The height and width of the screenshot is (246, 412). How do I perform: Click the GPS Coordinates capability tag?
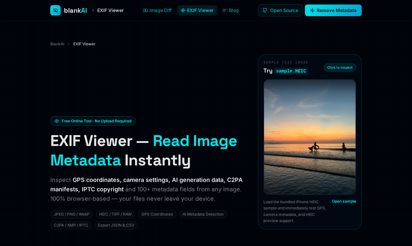(157, 214)
